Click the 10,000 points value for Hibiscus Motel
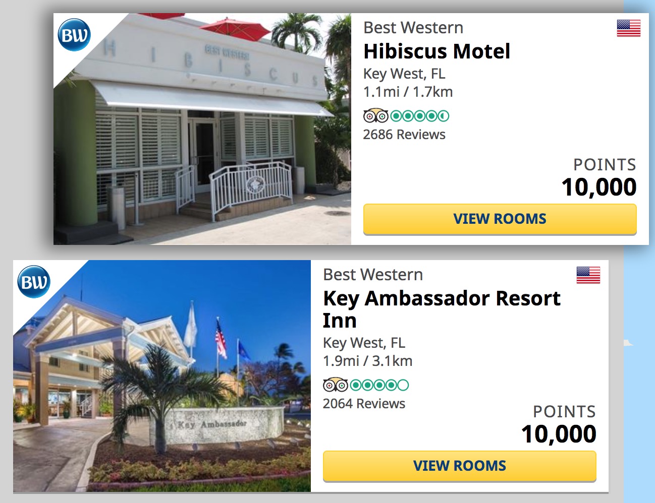655x503 pixels. (x=599, y=187)
